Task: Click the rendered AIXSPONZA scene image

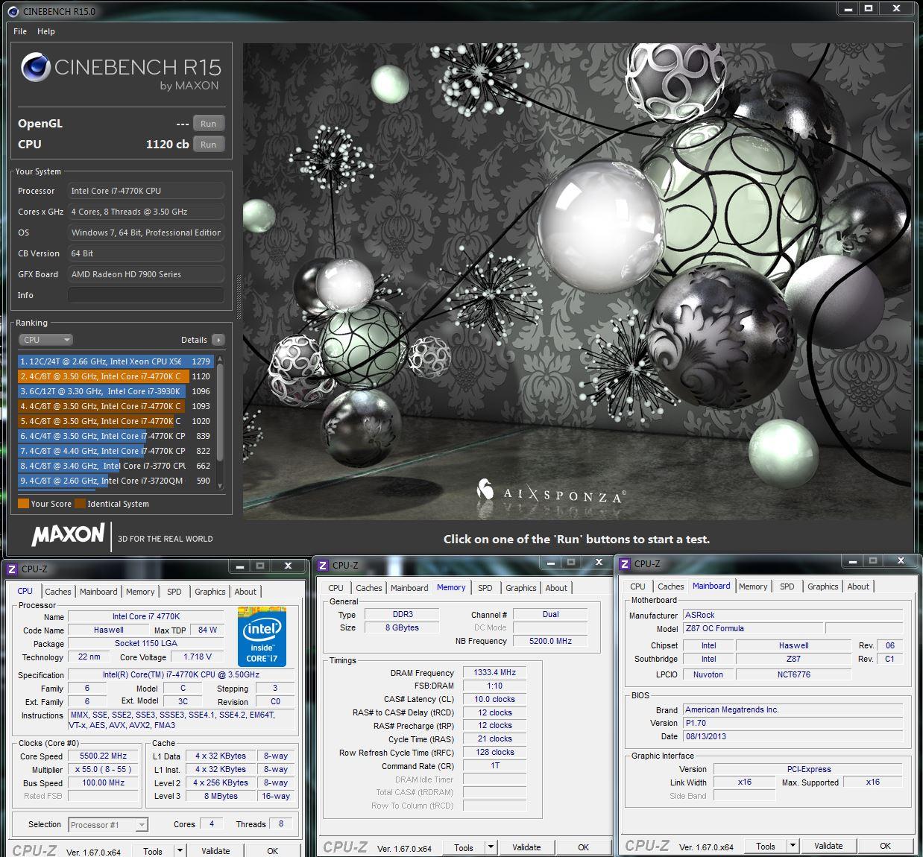Action: click(x=577, y=282)
